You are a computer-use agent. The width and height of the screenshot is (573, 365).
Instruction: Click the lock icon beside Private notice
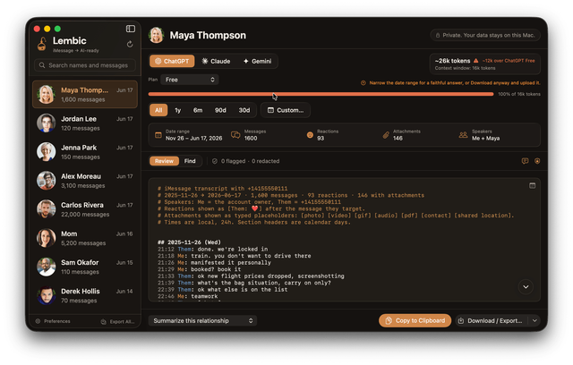(x=438, y=36)
